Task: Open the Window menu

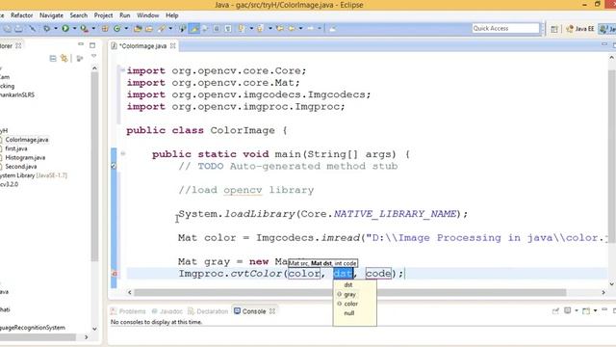Action: [x=147, y=15]
